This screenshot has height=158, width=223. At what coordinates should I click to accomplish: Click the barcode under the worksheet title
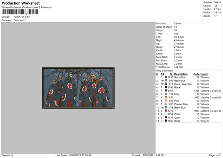[20, 12]
